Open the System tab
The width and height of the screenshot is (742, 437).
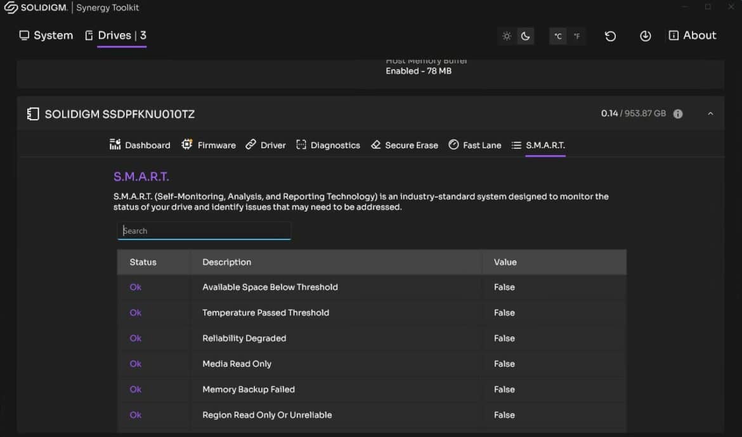pos(46,35)
